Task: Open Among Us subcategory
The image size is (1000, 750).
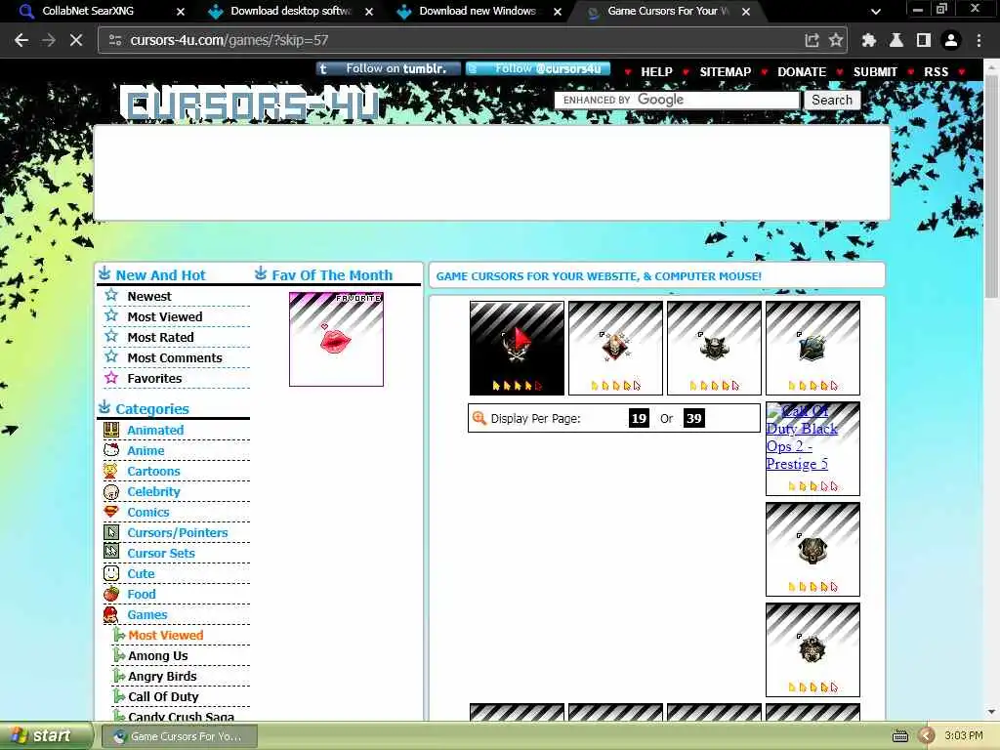Action: pyautogui.click(x=157, y=655)
